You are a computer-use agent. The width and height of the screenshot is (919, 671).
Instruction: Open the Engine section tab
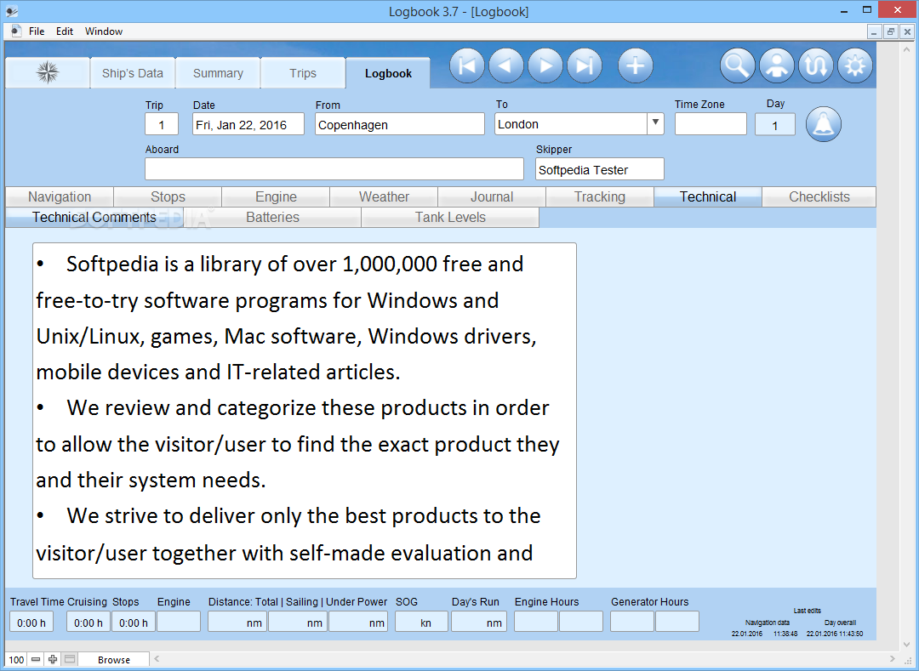[276, 196]
